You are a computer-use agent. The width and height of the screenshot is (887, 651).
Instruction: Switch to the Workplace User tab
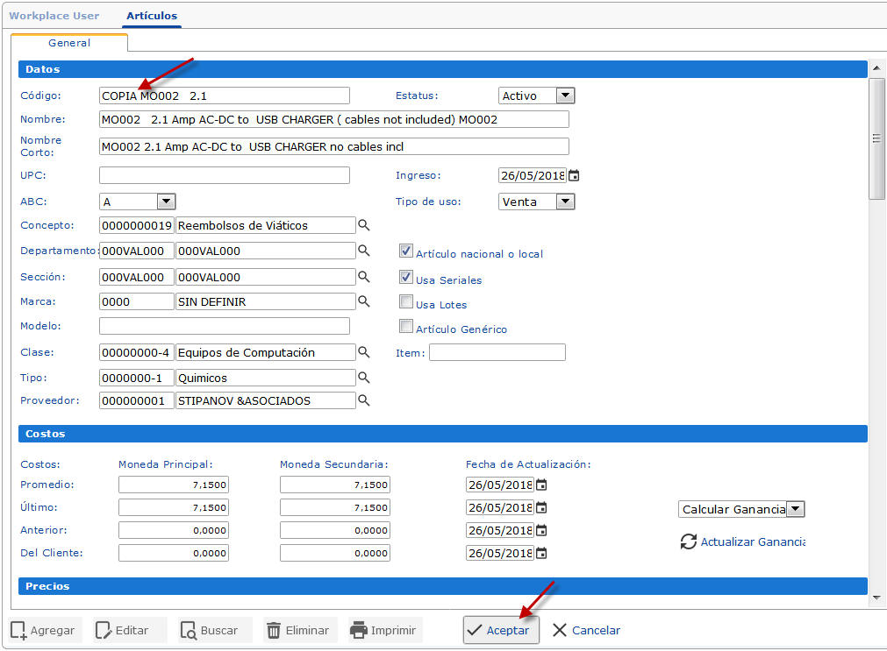(54, 16)
